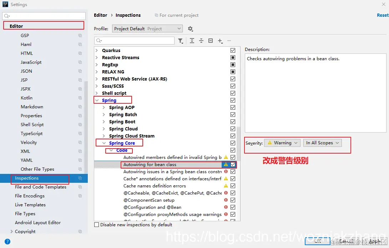This screenshot has height=248, width=389.
Task: Click warning icon on Cache names definition errors
Action: click(226, 186)
